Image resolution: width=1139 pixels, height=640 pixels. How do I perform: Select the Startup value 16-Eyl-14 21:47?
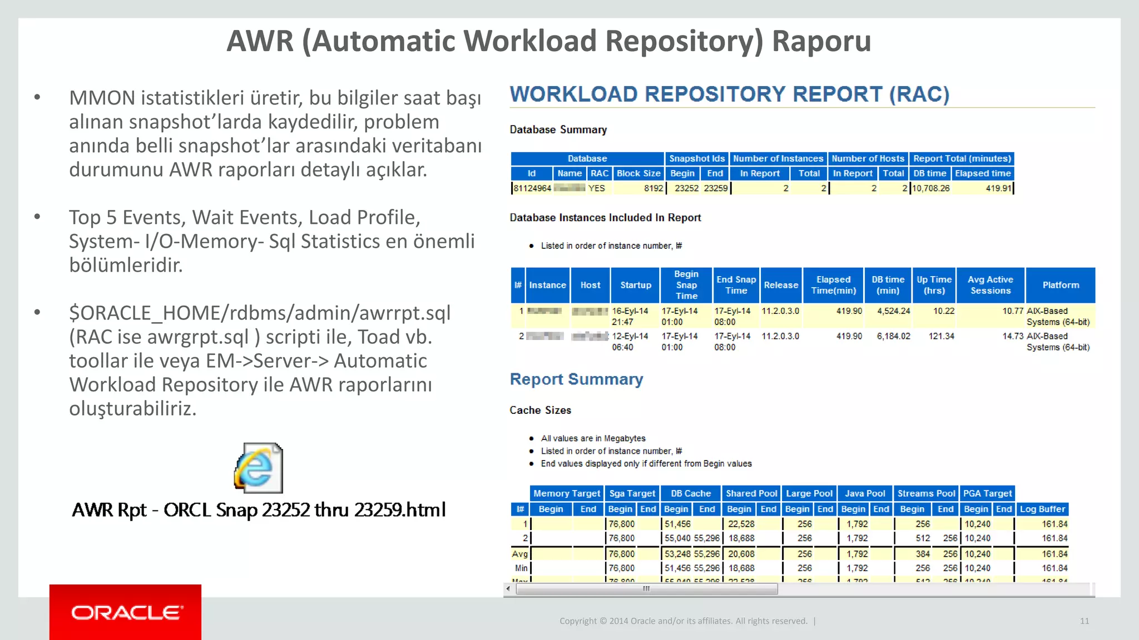point(630,316)
